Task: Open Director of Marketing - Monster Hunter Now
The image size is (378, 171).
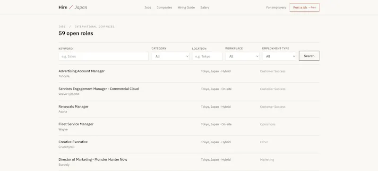Action: coord(93,159)
